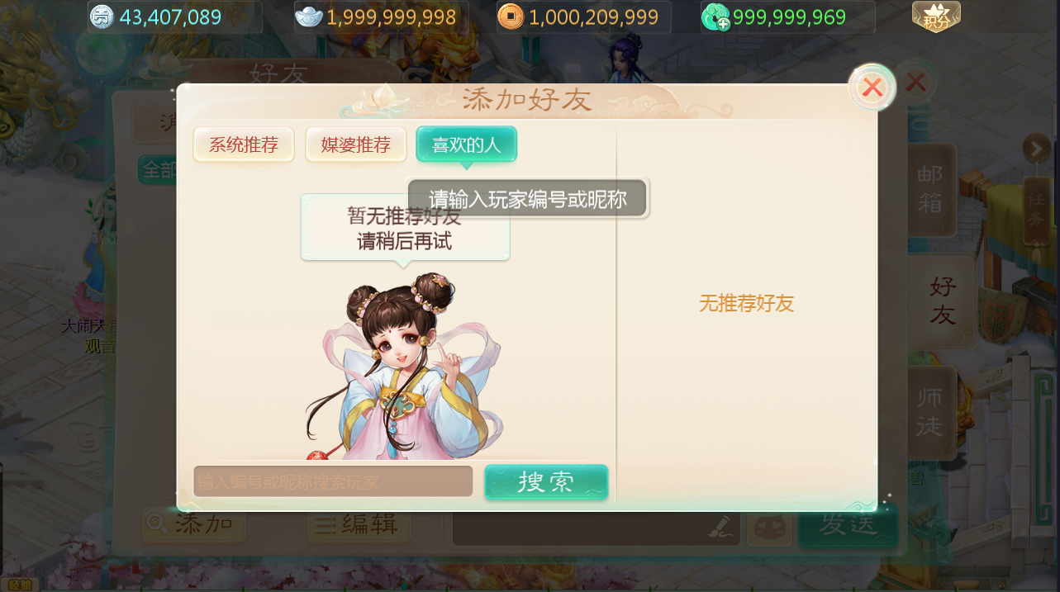Close the 添加好友 dialog
This screenshot has width=1060, height=592.
(x=872, y=87)
